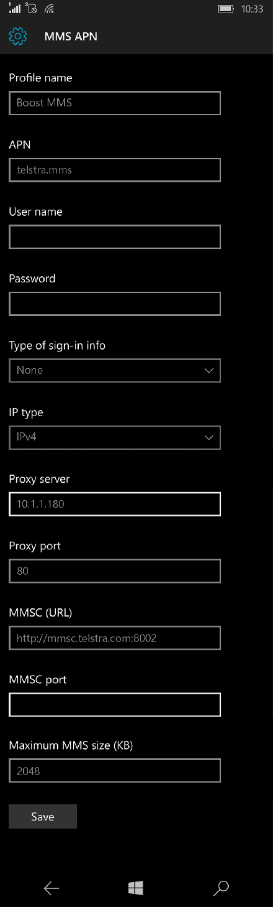This screenshot has width=273, height=907.
Task: Select the Proxy server field 10.1.1.180
Action: [115, 504]
